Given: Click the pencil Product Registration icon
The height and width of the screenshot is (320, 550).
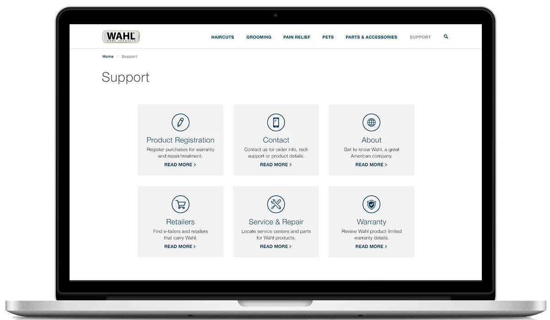Looking at the screenshot, I should [x=180, y=123].
